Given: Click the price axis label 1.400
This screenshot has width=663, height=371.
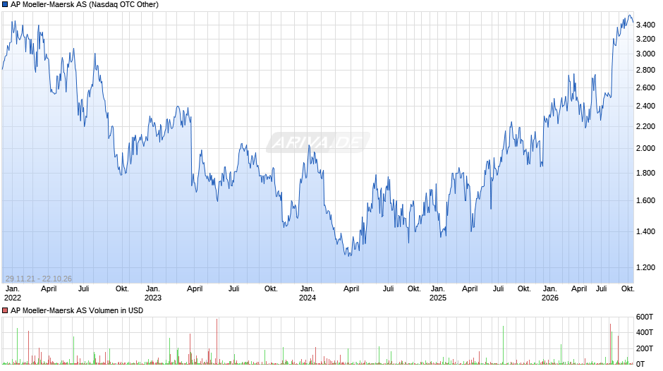Looking at the screenshot, I should coord(645,231).
